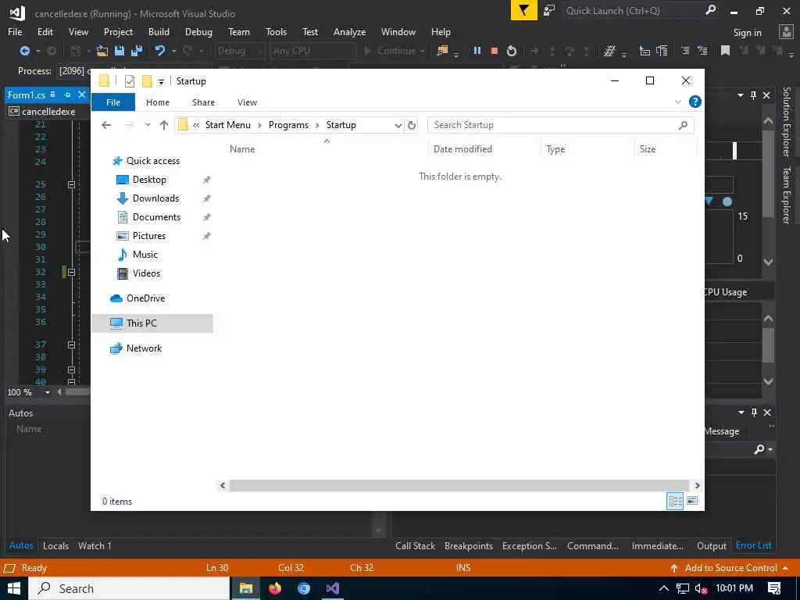This screenshot has width=800, height=600.
Task: Click the account avatar icon next to Sign in
Action: 786,32
